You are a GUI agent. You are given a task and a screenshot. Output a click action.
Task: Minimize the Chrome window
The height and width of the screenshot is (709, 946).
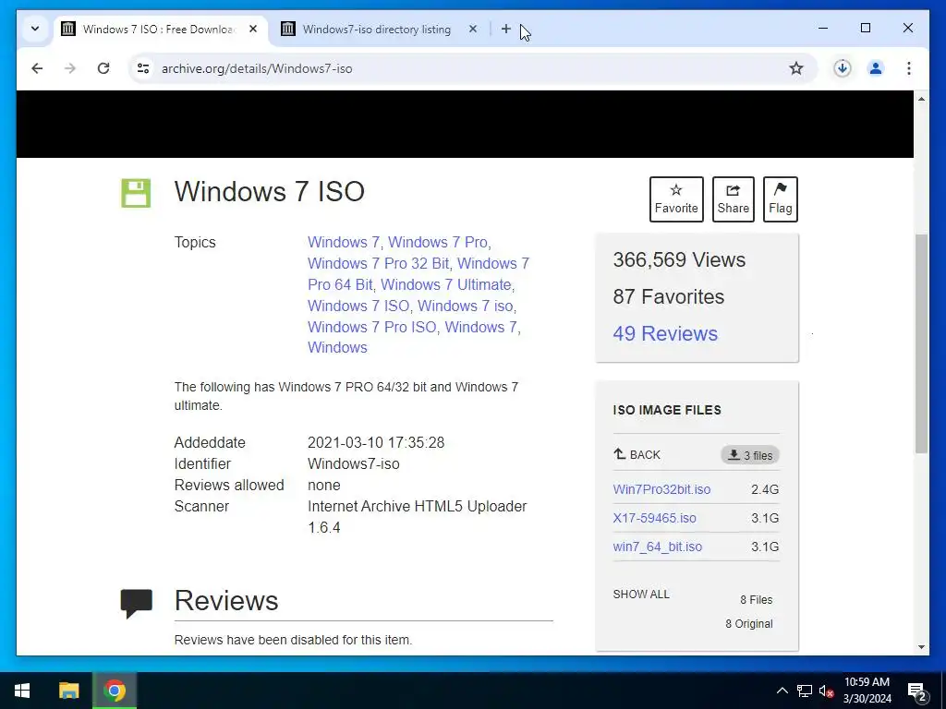823,28
